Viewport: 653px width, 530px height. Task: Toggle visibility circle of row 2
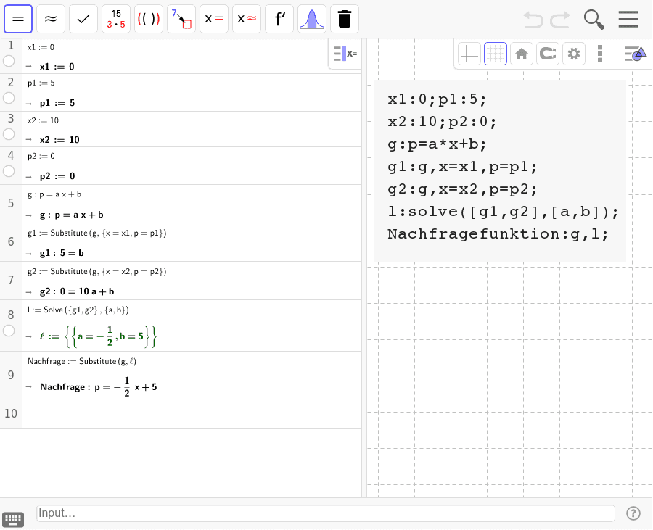pyautogui.click(x=9, y=98)
